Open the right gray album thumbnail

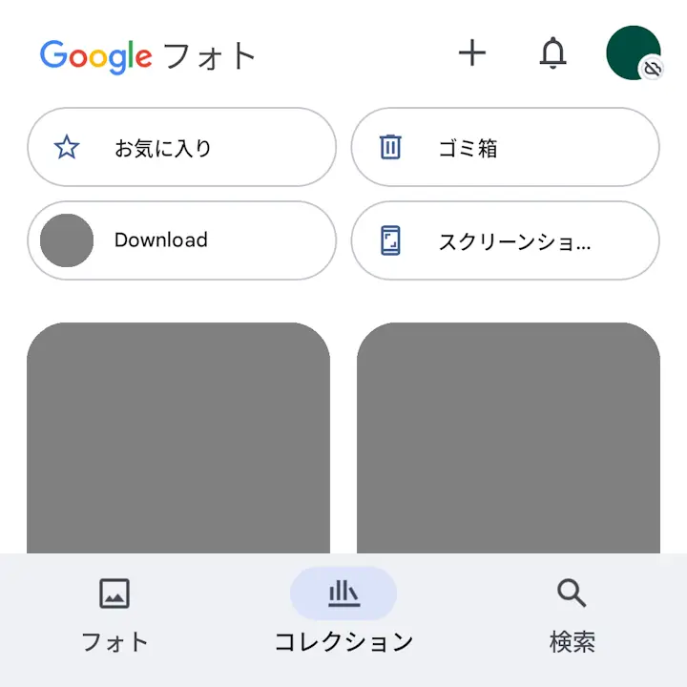coord(509,438)
